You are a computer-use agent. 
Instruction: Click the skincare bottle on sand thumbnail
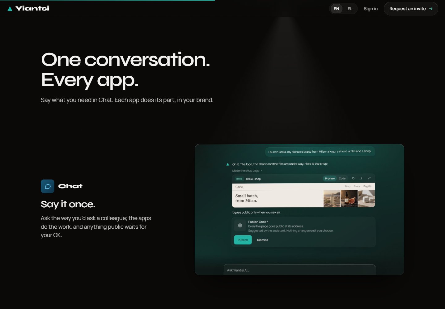(x=332, y=198)
